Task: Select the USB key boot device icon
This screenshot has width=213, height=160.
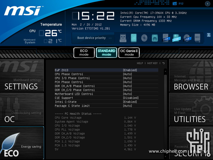Action: [x=123, y=38]
